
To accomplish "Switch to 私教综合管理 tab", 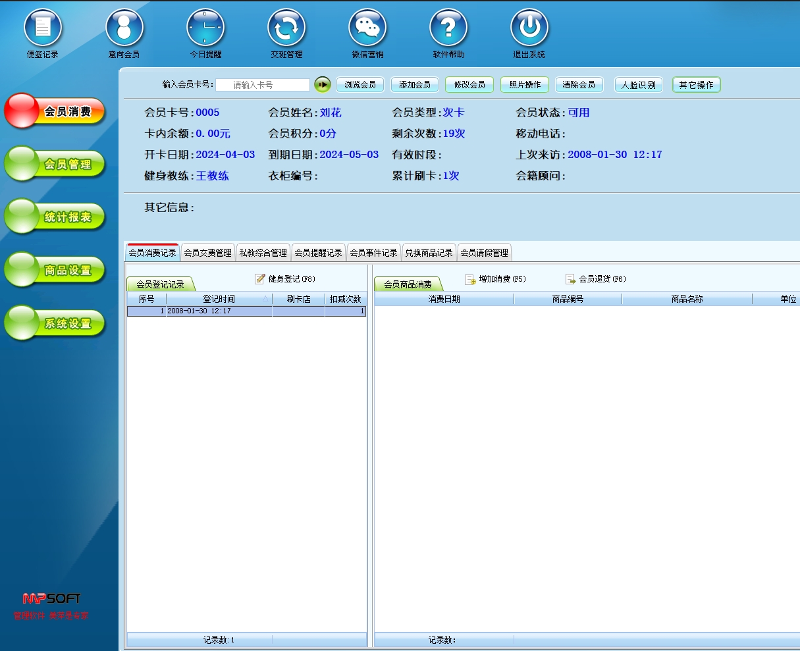I will pos(263,253).
